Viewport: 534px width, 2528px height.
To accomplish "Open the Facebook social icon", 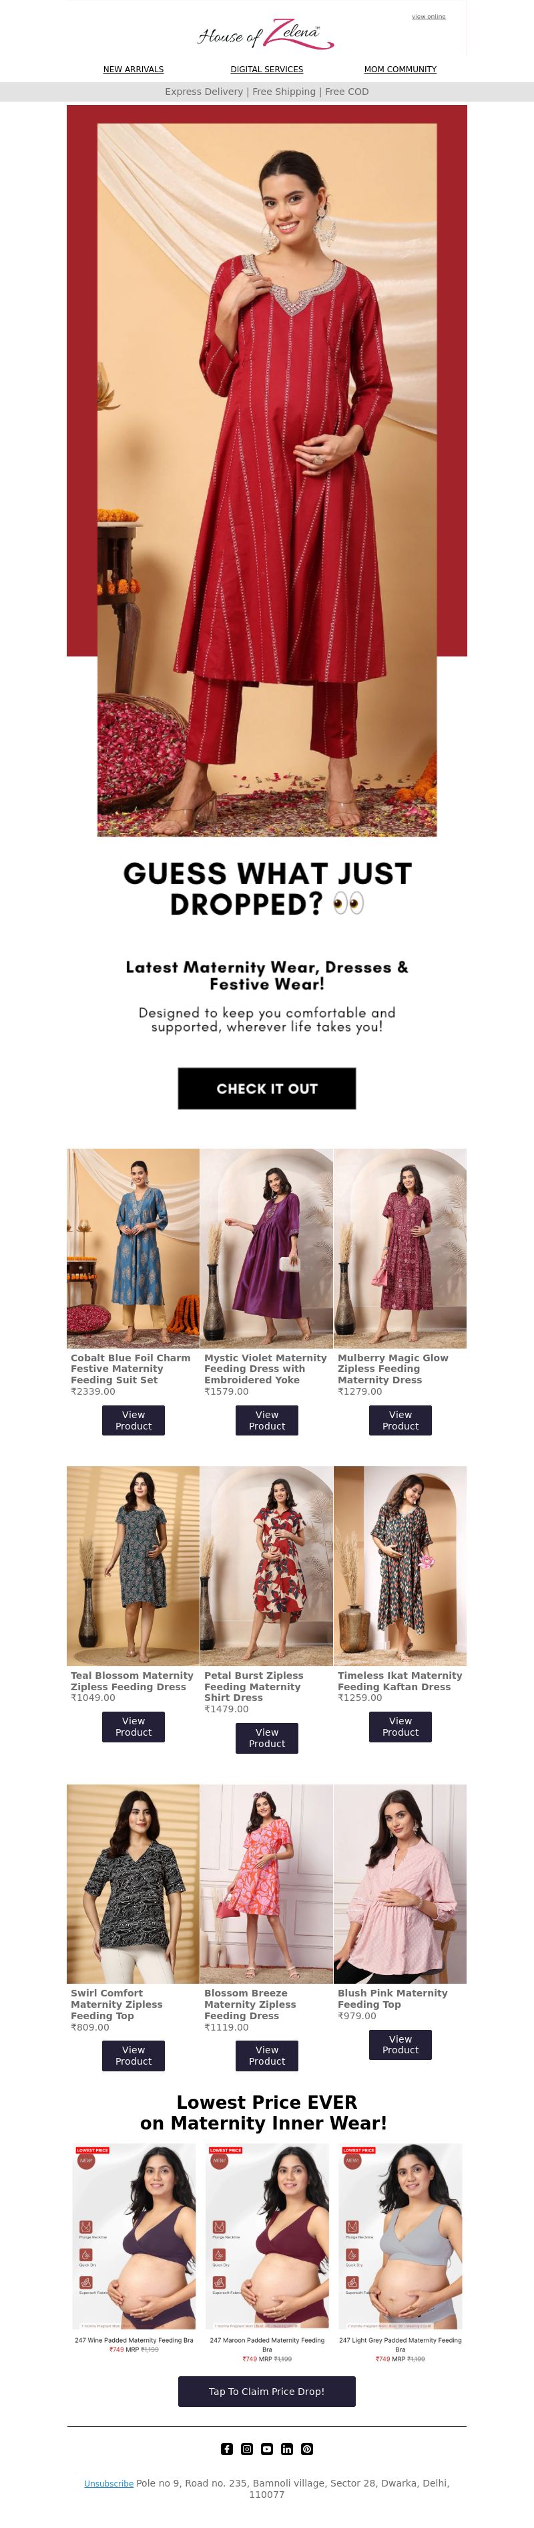I will tap(226, 2448).
